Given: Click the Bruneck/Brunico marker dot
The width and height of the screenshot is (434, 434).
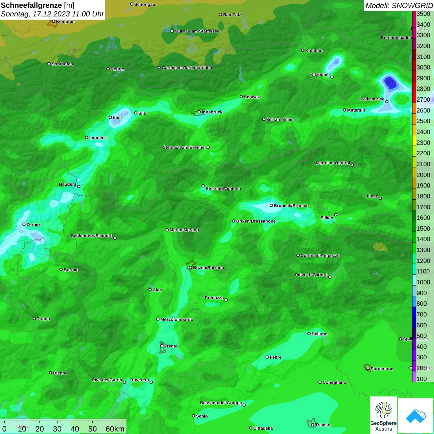Looking at the screenshot, I should (271, 205).
